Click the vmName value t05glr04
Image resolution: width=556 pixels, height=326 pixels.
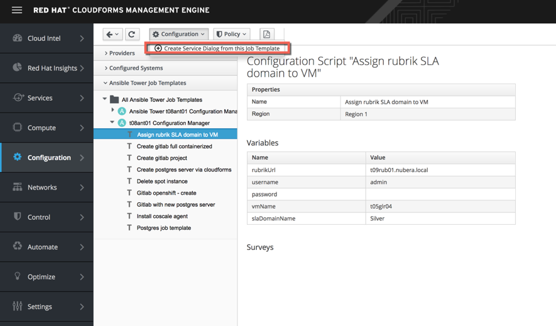point(381,206)
